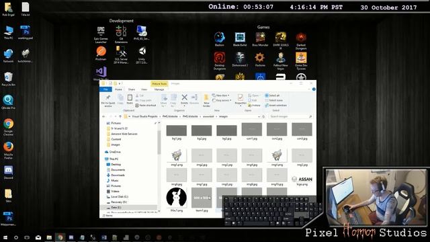Screen dimensions: 430x242
Task: Click Paste shortcut in Clipboard group
Action: (146, 106)
